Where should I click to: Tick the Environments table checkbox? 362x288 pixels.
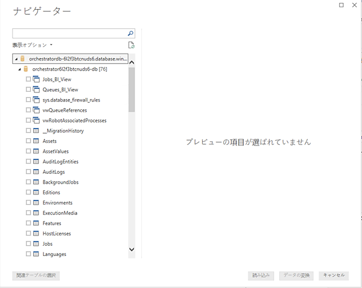(28, 203)
